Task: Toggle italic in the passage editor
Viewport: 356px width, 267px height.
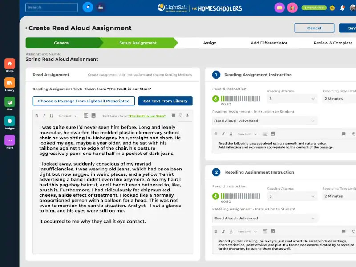Action: [44, 116]
